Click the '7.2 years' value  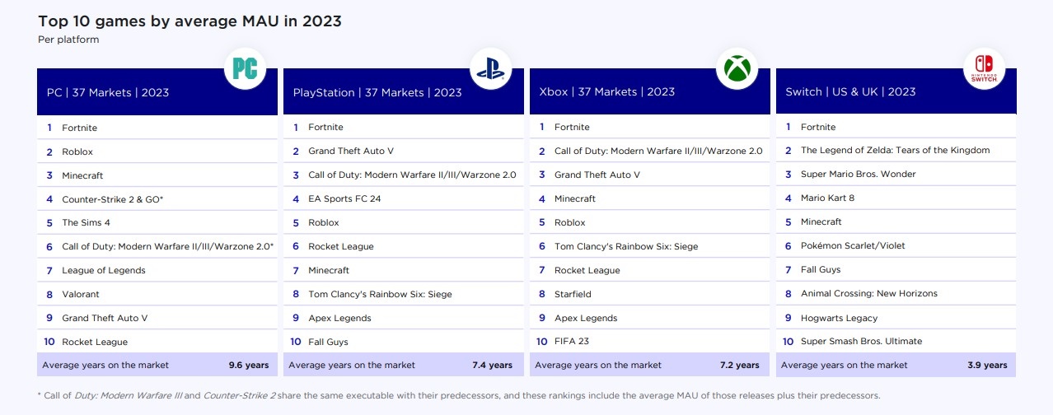click(739, 365)
